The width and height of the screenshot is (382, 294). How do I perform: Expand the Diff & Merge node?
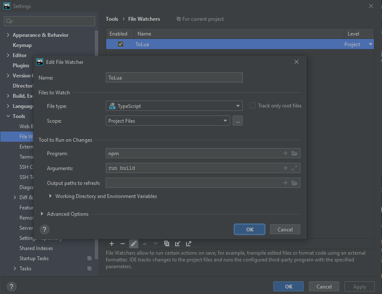[x=15, y=197]
